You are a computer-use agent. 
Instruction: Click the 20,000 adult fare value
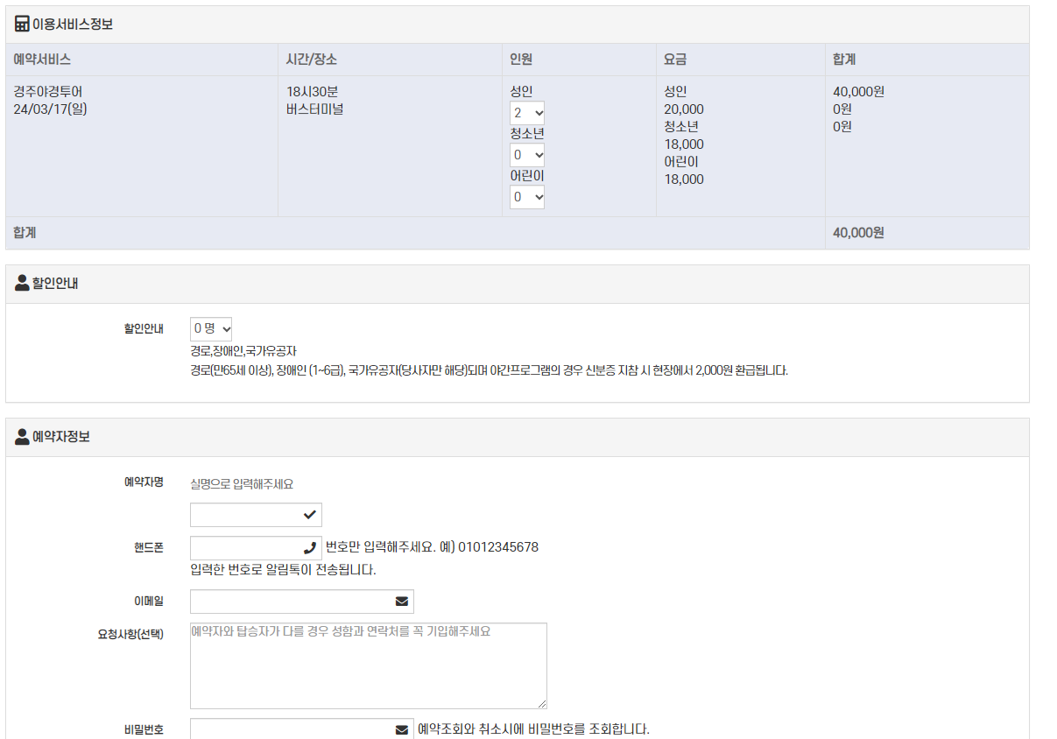tap(684, 109)
